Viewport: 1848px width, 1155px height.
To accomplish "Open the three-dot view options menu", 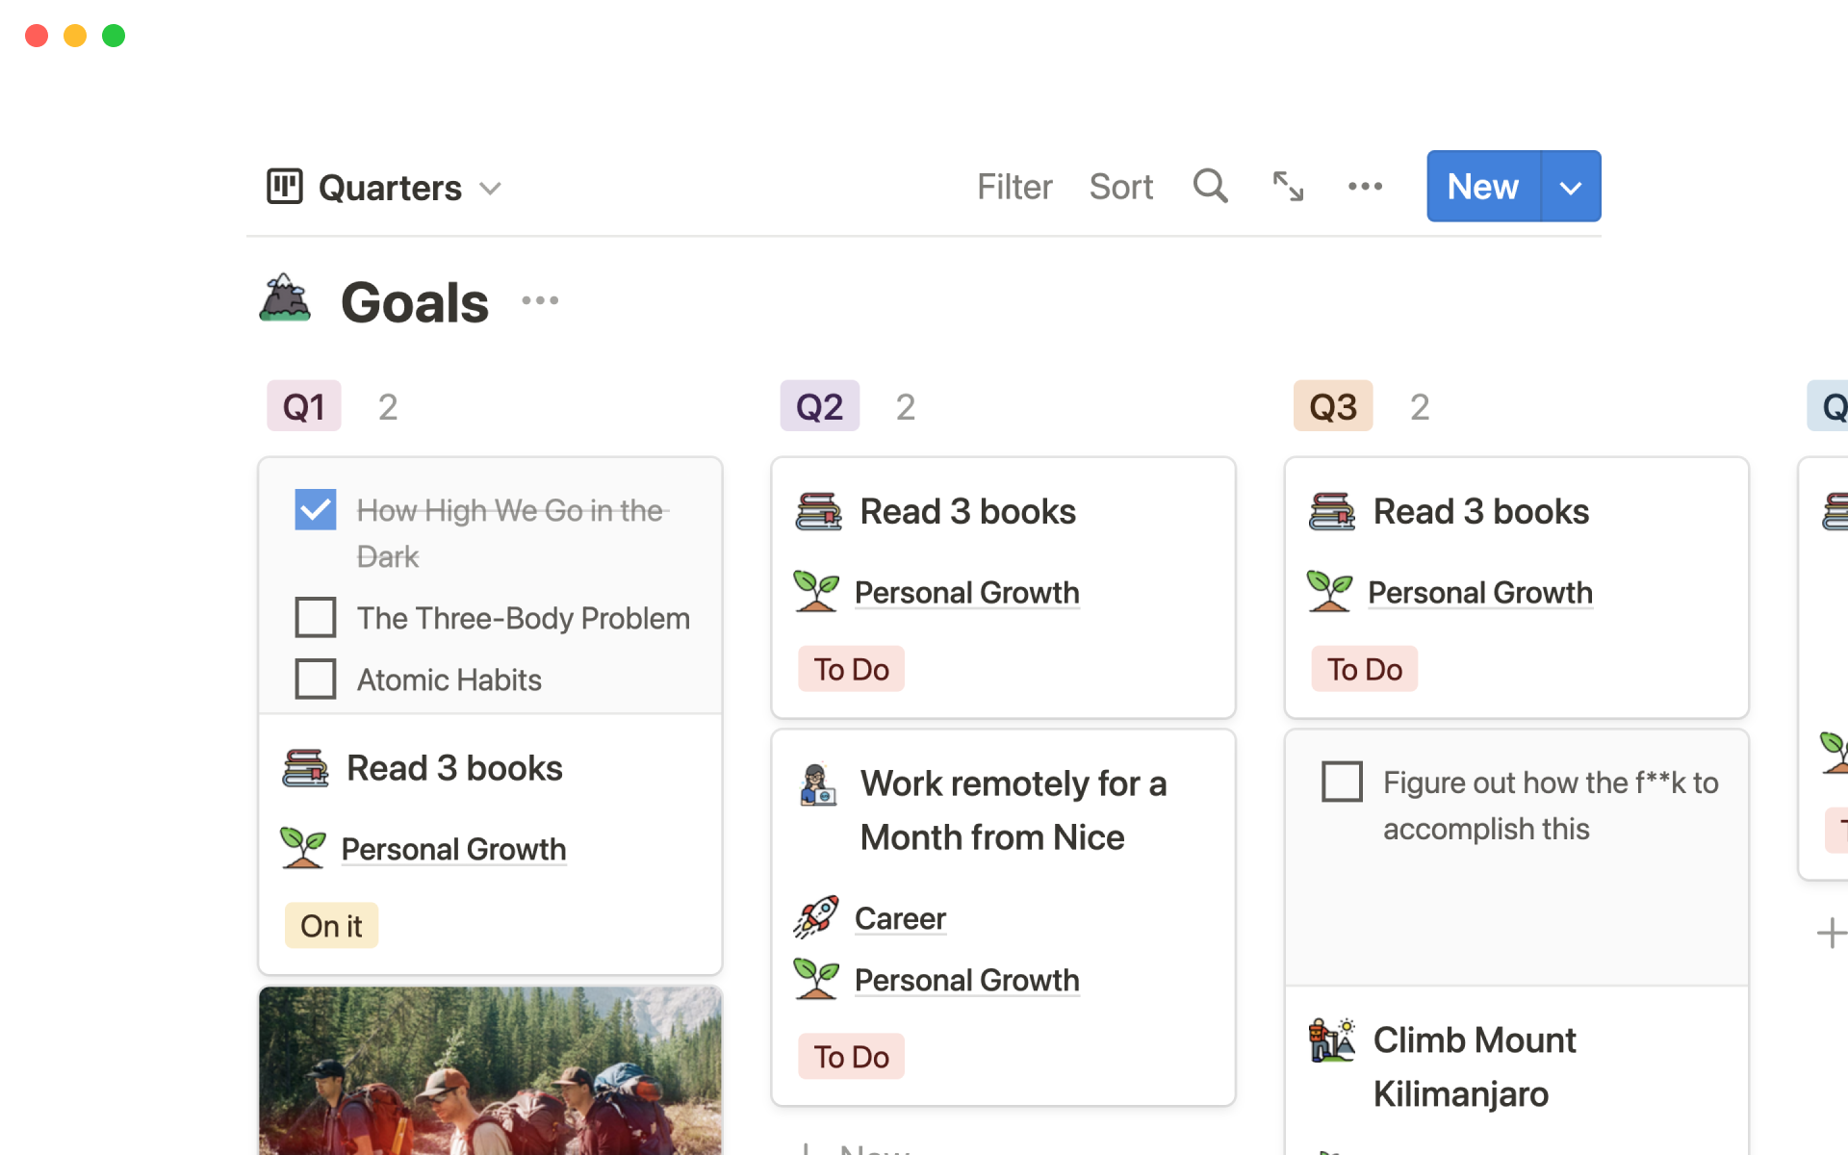I will pos(1365,186).
